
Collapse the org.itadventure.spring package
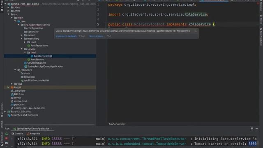click(18, 25)
